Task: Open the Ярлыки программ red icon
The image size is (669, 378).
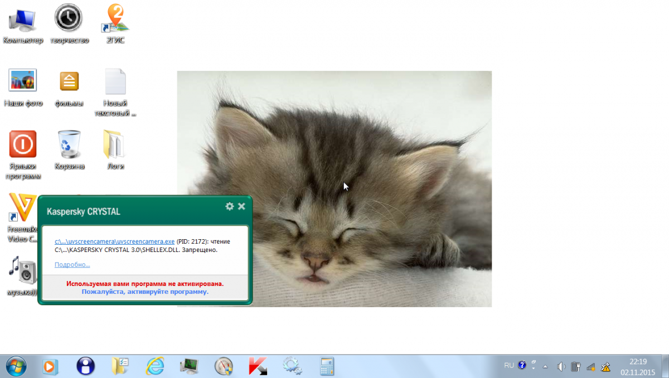Action: pyautogui.click(x=23, y=155)
